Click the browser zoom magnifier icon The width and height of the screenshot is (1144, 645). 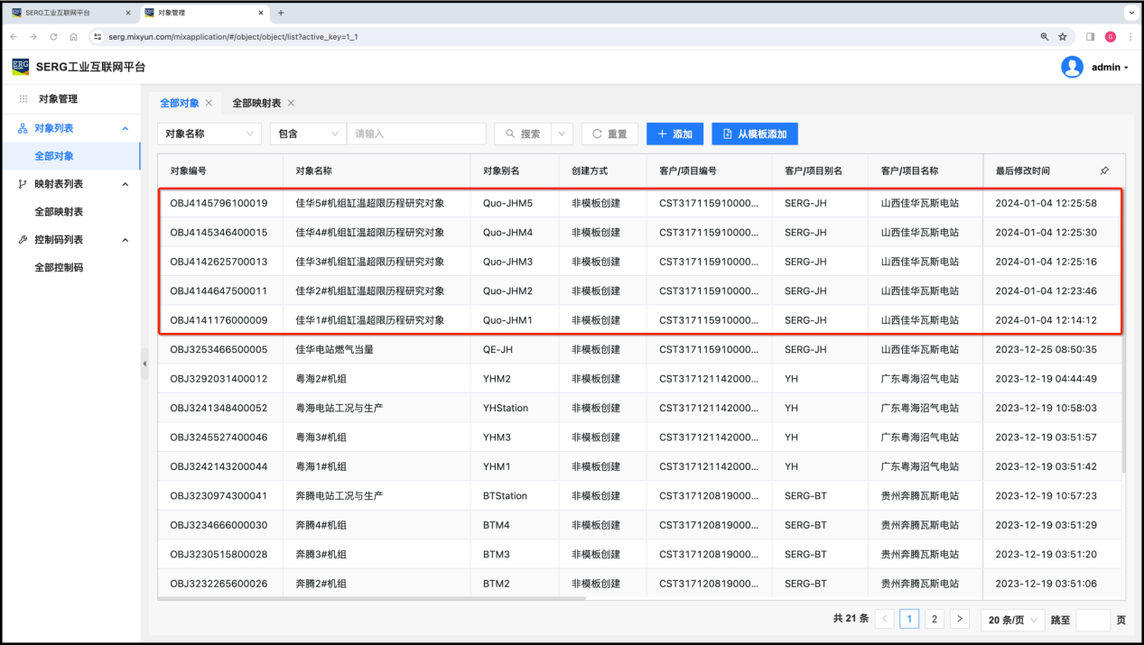click(x=1045, y=37)
